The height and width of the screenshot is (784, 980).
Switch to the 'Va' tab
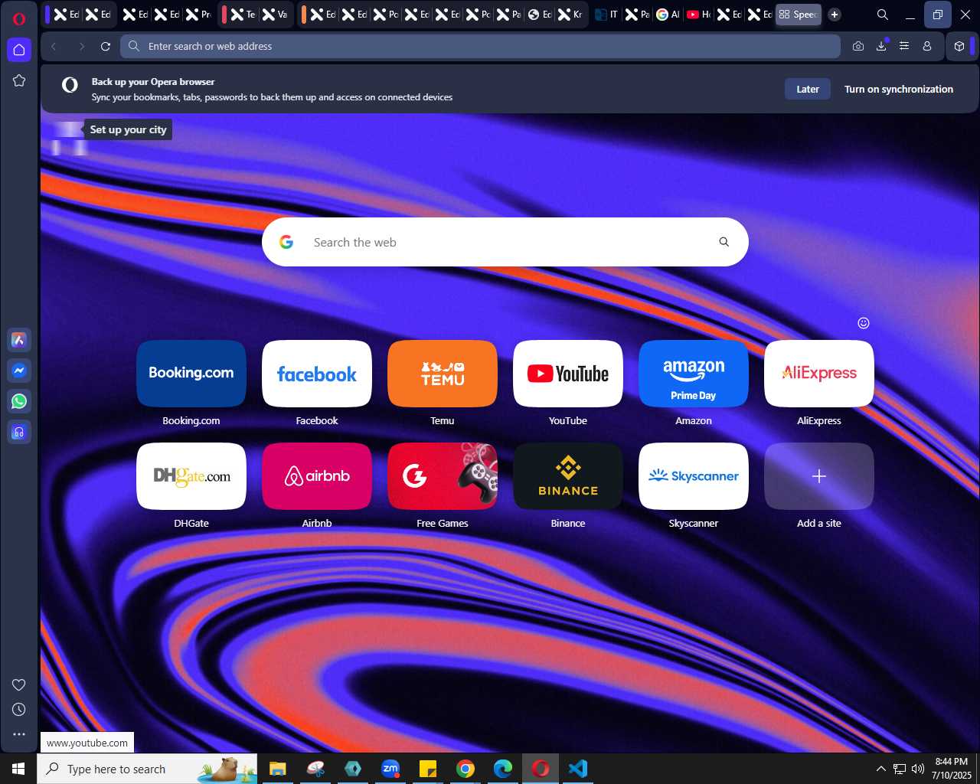click(x=275, y=15)
